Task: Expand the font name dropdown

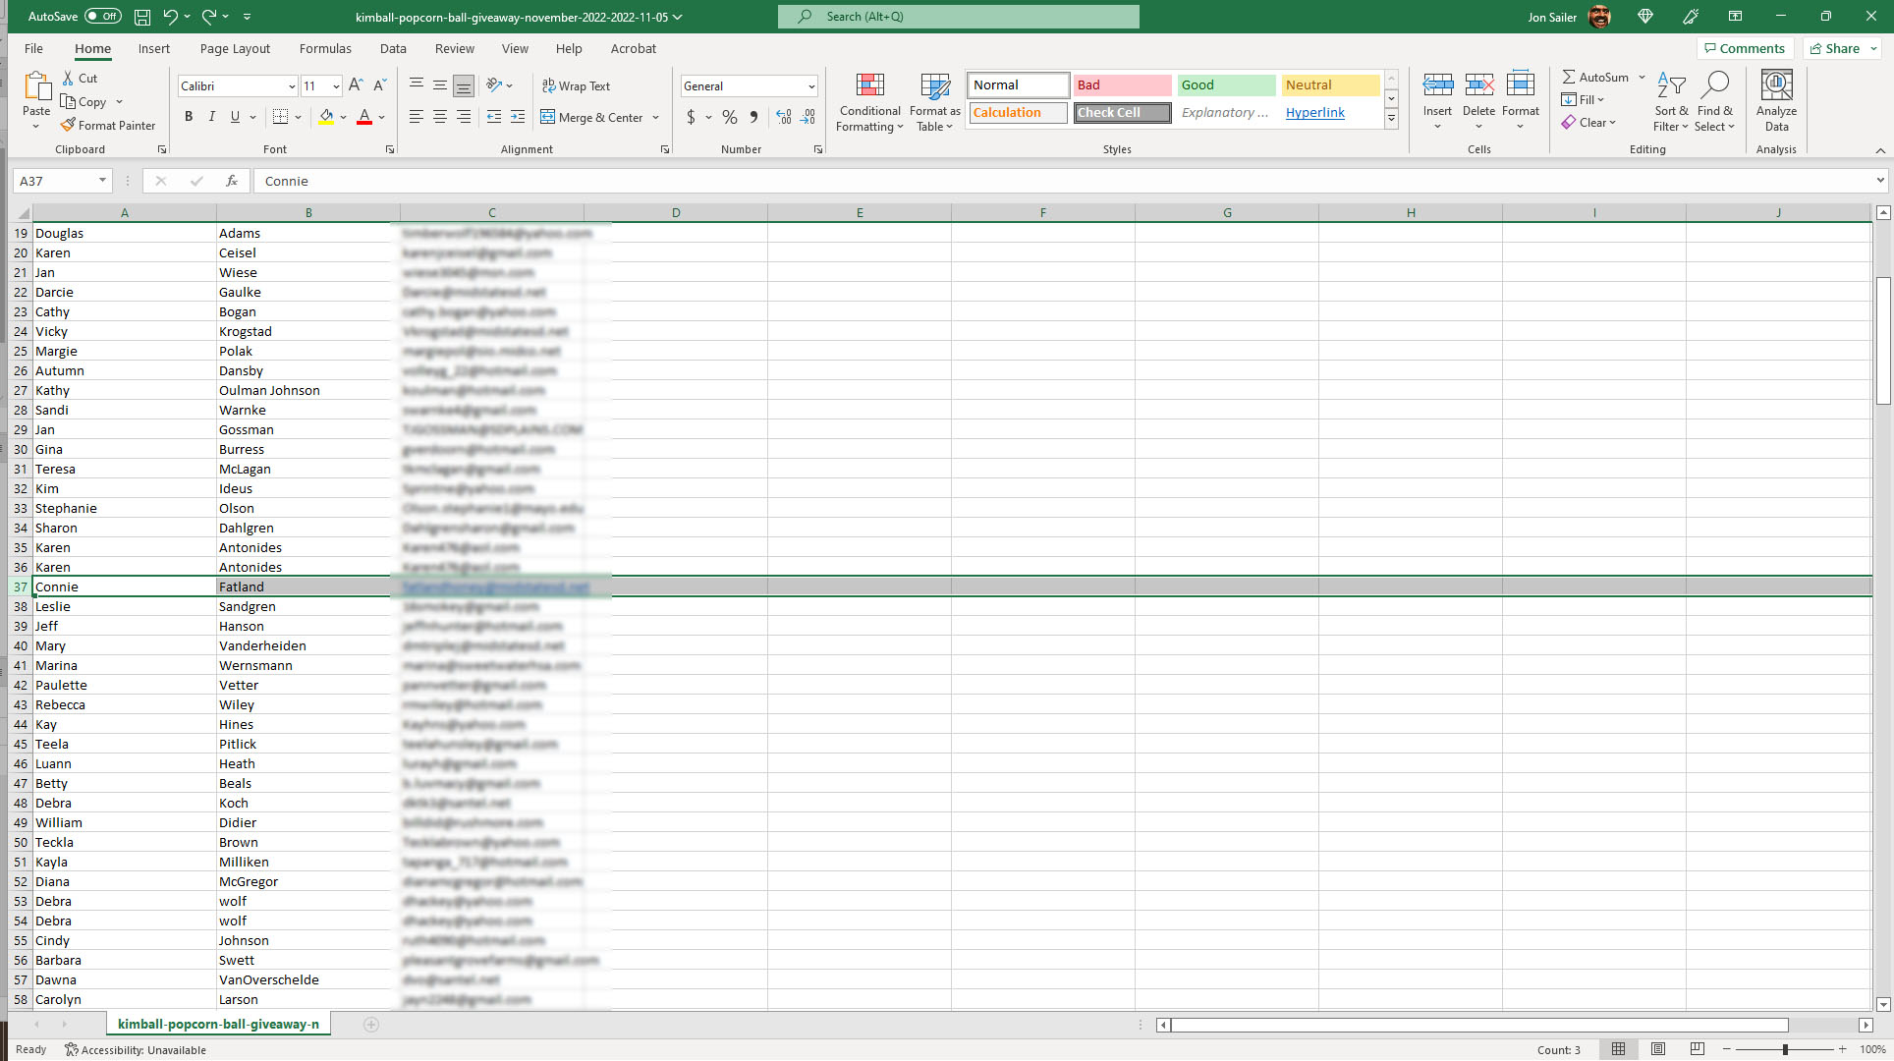Action: 292,86
